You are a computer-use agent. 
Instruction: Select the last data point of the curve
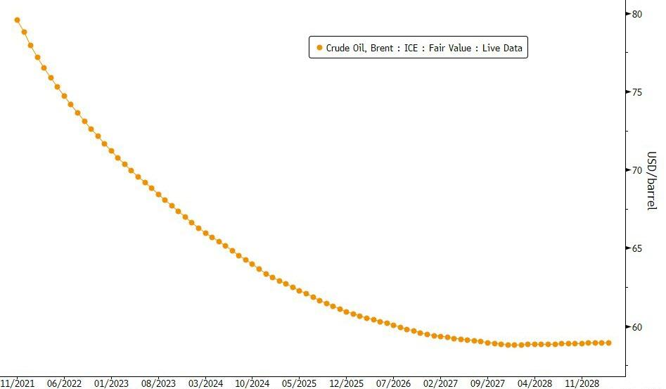(x=608, y=343)
